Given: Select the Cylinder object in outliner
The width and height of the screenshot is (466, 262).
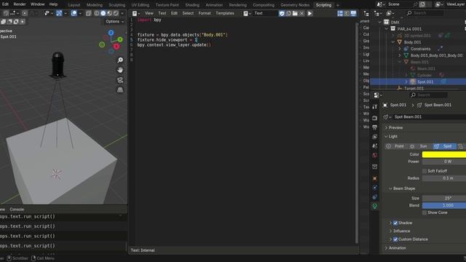Looking at the screenshot, I should pyautogui.click(x=424, y=75).
